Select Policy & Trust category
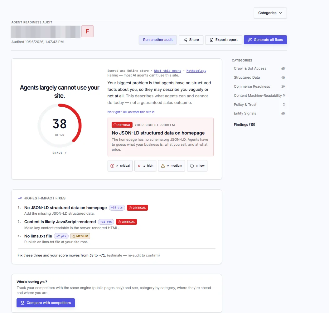The image size is (329, 313). (259, 105)
